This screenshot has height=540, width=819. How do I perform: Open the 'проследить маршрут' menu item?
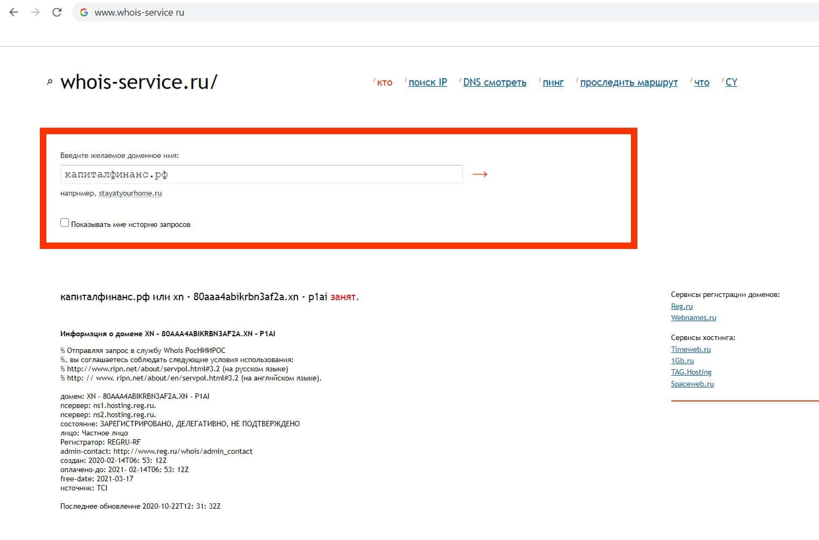click(x=629, y=82)
